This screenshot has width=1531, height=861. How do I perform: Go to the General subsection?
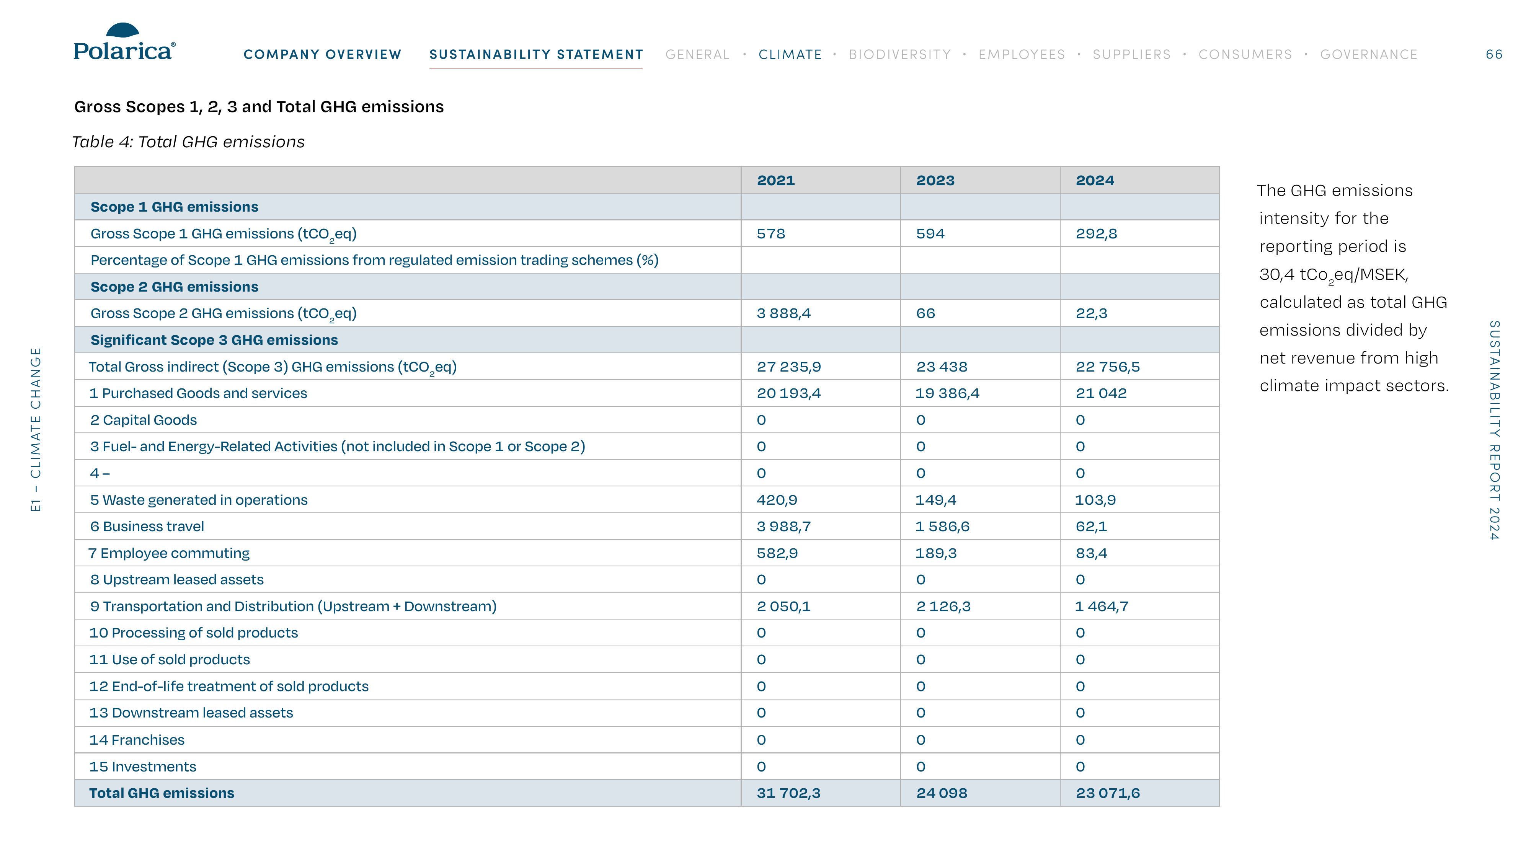coord(697,55)
